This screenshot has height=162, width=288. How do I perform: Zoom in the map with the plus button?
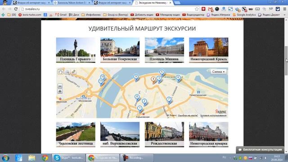[x=60, y=91]
